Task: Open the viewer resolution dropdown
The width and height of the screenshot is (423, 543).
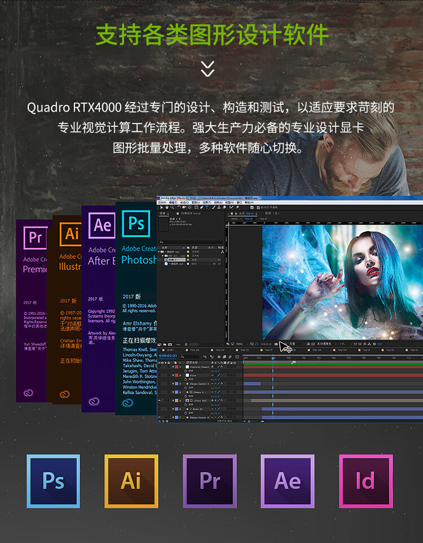Action: pyautogui.click(x=297, y=344)
